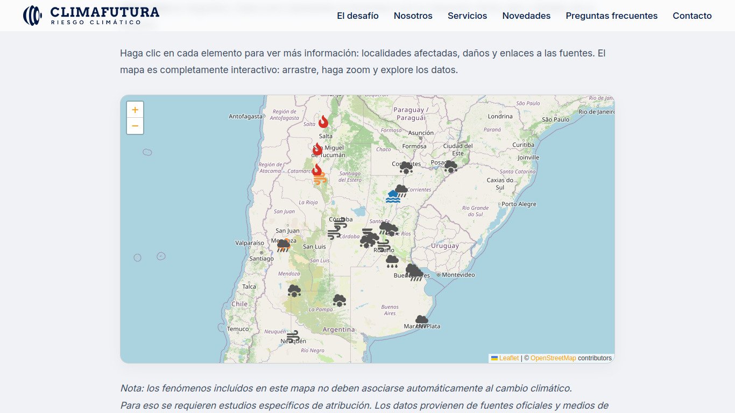
Task: Click the hail cloud marker in La Pampa
Action: coord(339,301)
